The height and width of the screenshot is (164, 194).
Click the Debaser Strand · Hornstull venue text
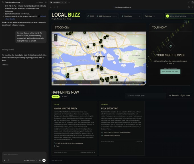pos(112,135)
